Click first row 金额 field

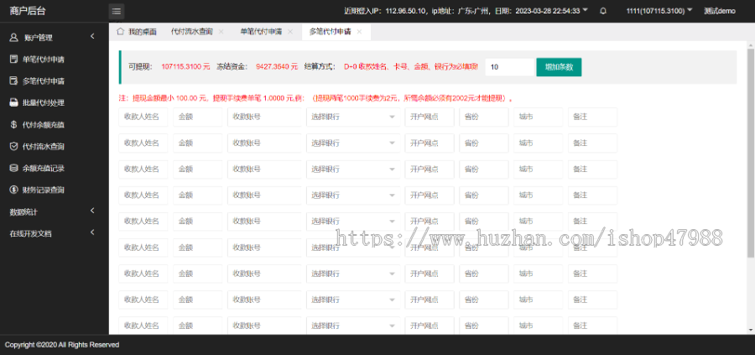coord(198,117)
